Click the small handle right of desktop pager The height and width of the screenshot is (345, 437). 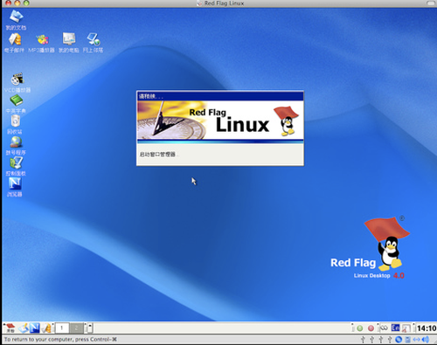(x=90, y=328)
